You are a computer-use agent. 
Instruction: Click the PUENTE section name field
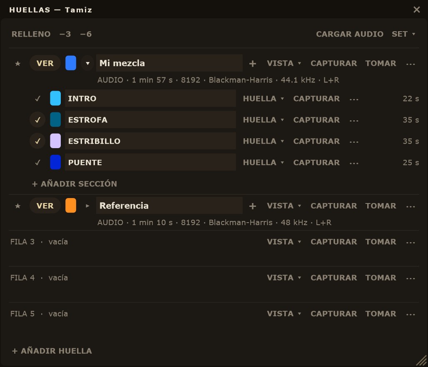point(150,162)
